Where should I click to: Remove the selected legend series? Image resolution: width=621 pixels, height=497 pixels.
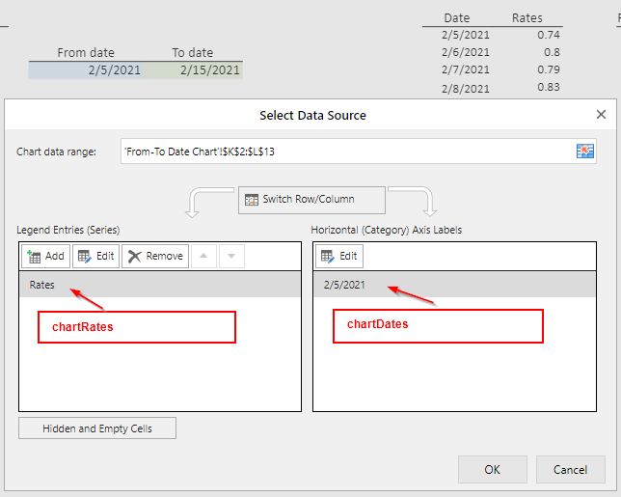[154, 256]
